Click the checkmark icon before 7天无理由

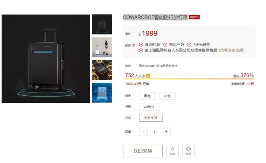pyautogui.click(x=189, y=45)
